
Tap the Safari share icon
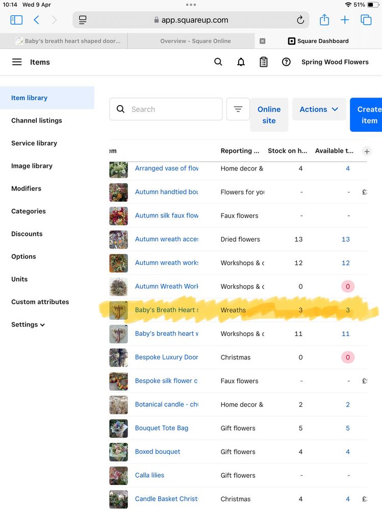324,20
